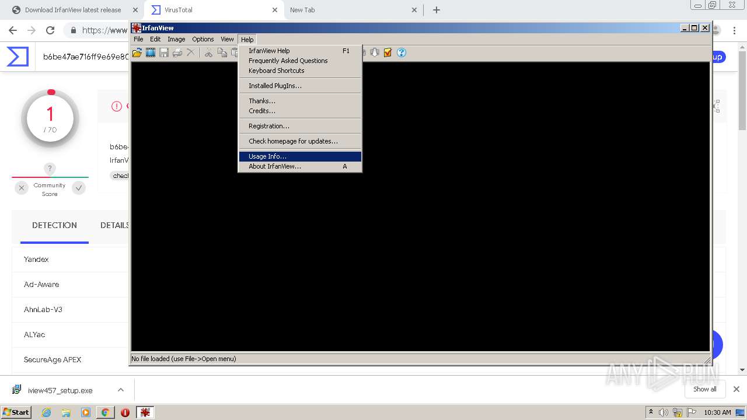The height and width of the screenshot is (420, 747).
Task: Open Registration... from Help menu
Action: point(301,126)
